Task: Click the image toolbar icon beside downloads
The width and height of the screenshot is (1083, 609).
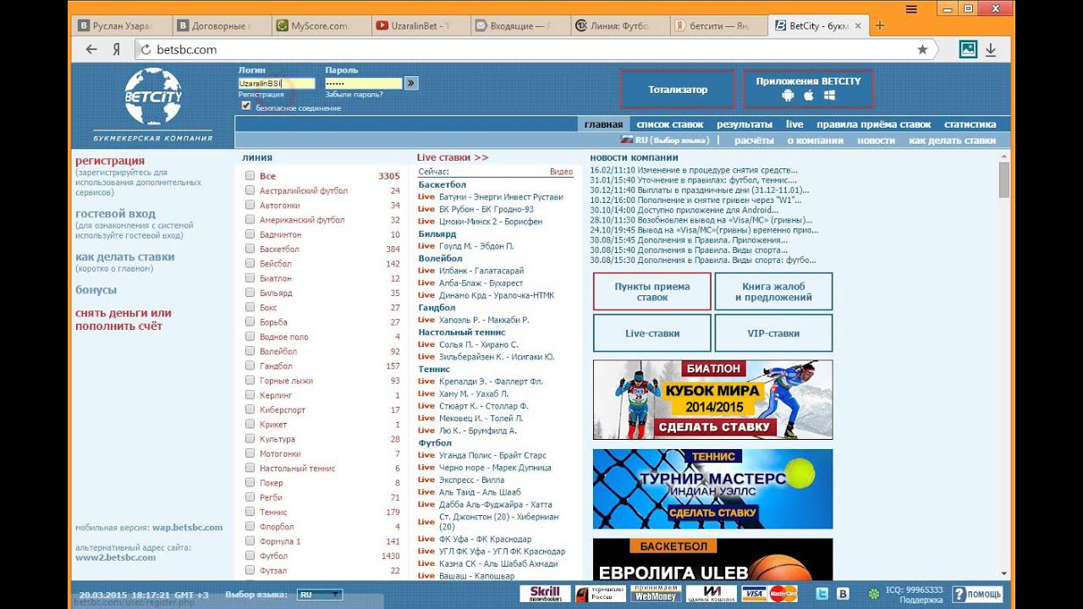Action: point(968,49)
